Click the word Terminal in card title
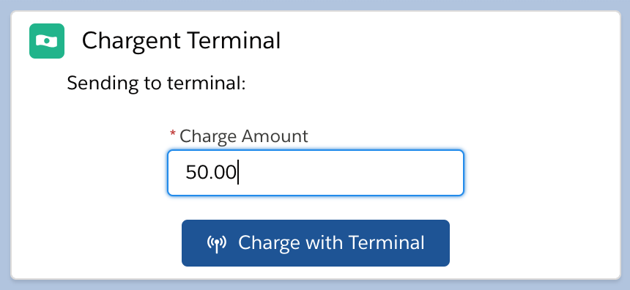This screenshot has height=290, width=630. click(x=234, y=40)
